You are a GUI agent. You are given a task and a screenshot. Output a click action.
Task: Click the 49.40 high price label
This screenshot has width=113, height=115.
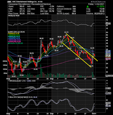(x=59, y=37)
